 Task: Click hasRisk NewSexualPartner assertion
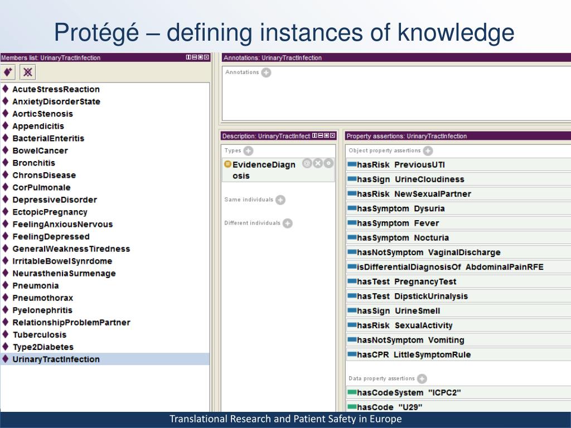pos(459,194)
